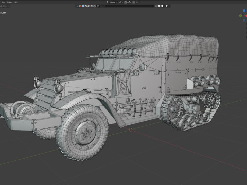This screenshot has width=247, height=185.
Task: Open the Object menu in the viewport header
Action: 10,2
